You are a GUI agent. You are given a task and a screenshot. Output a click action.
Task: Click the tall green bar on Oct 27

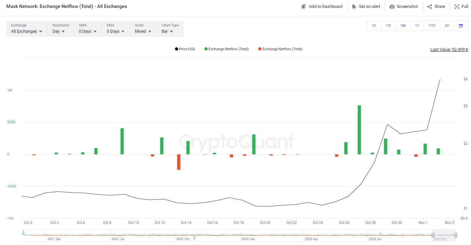(359, 130)
